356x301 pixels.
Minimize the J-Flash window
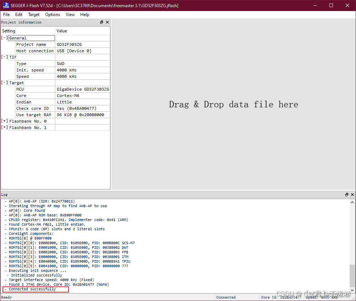tap(315, 5)
